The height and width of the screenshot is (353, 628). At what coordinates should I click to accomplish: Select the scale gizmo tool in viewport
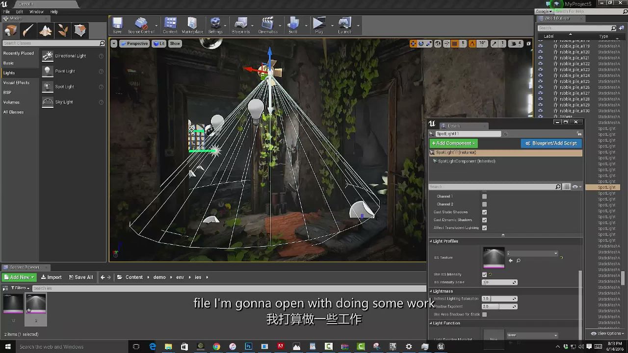pyautogui.click(x=429, y=44)
